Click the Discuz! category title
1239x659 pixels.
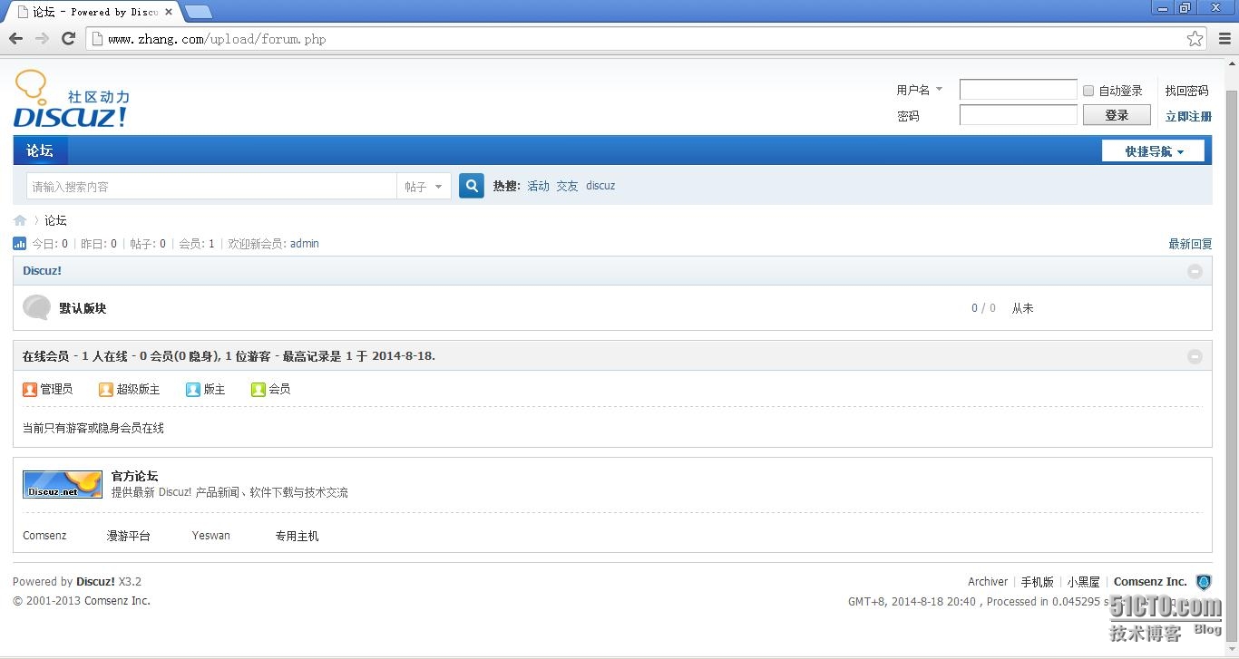click(x=42, y=270)
